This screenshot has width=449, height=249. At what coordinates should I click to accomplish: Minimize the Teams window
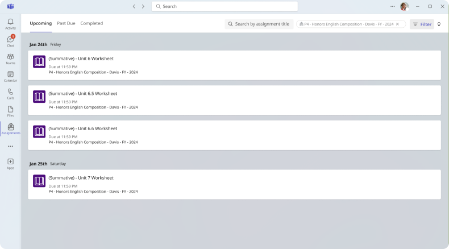pyautogui.click(x=418, y=6)
